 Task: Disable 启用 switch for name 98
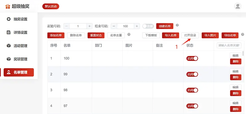(192, 90)
